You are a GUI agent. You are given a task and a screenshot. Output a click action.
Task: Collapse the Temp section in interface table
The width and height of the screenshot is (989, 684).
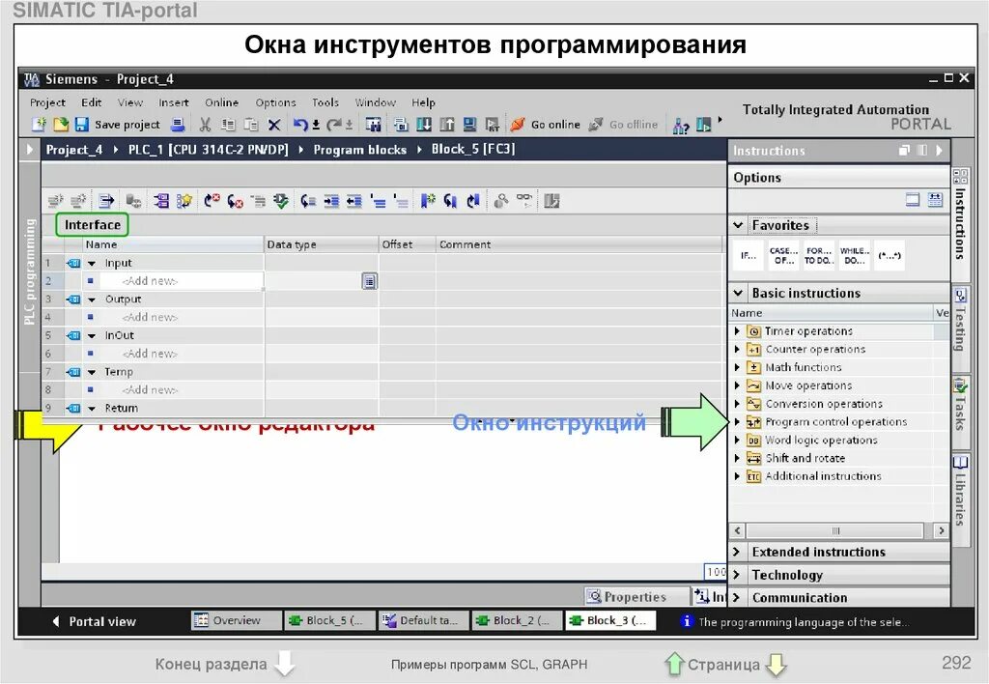pos(92,372)
